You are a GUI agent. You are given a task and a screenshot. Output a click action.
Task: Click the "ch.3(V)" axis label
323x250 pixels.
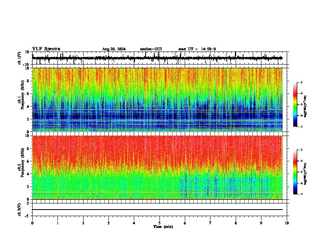19,210
